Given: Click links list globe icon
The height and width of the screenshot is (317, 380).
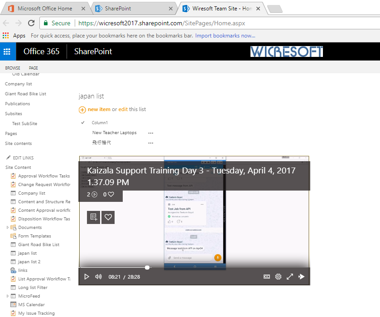Looking at the screenshot, I should [13, 270].
